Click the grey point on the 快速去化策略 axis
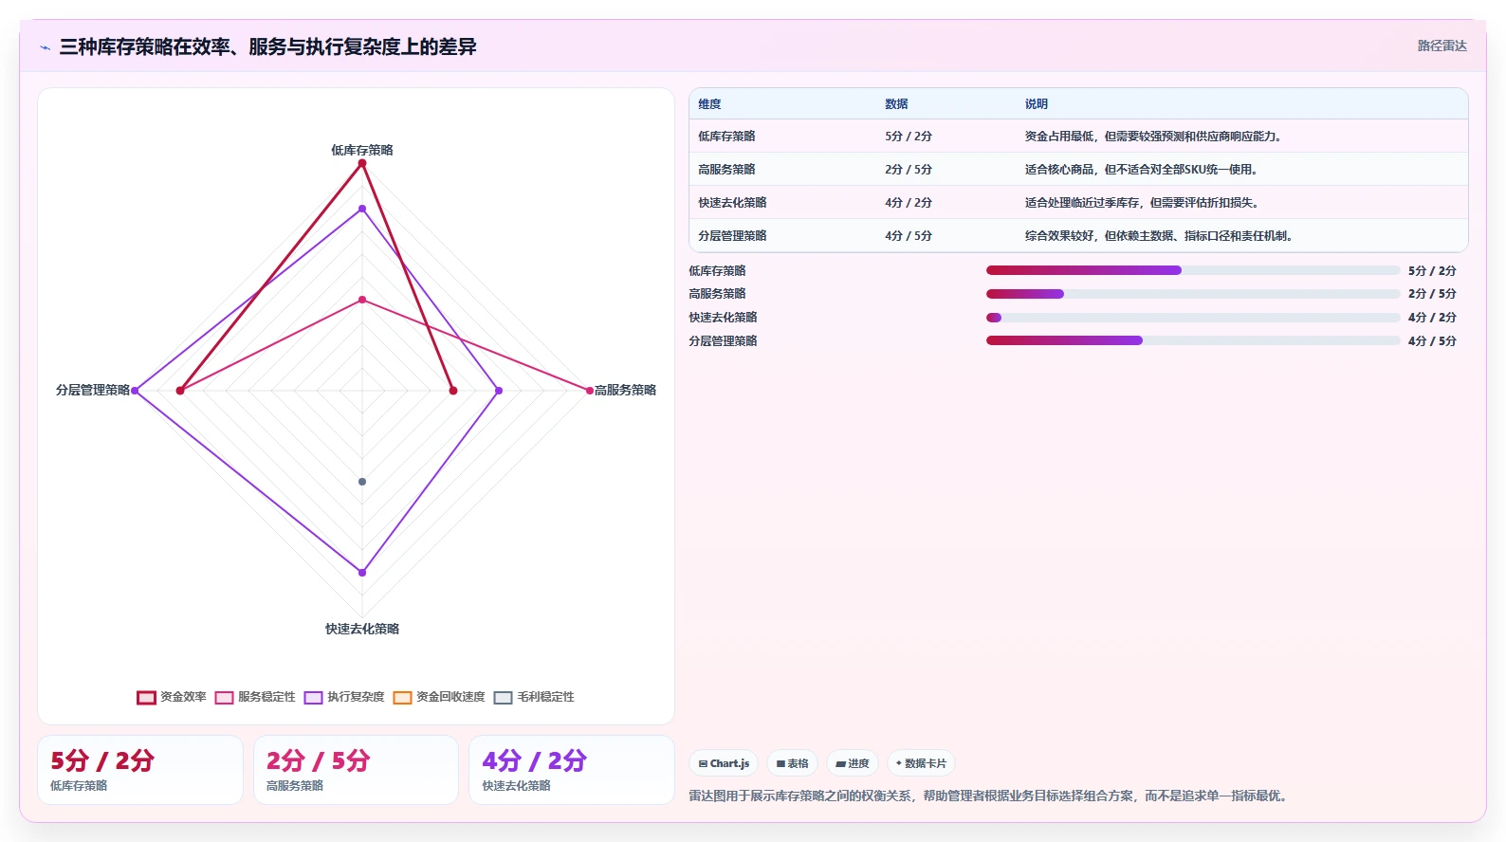Image resolution: width=1506 pixels, height=842 pixels. click(361, 482)
